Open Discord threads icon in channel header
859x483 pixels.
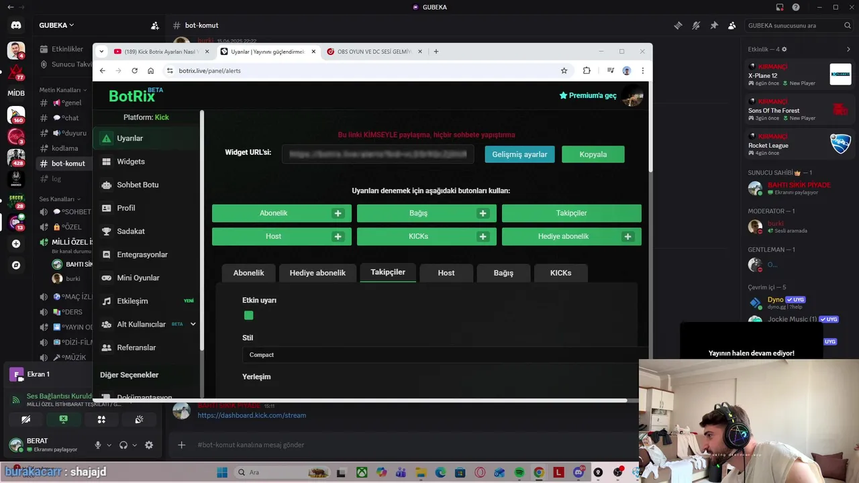pyautogui.click(x=678, y=25)
